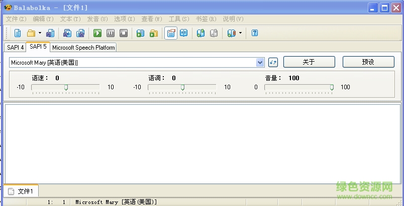The width and height of the screenshot is (404, 206).
Task: Select the SAPI 5 tab
Action: (x=38, y=47)
